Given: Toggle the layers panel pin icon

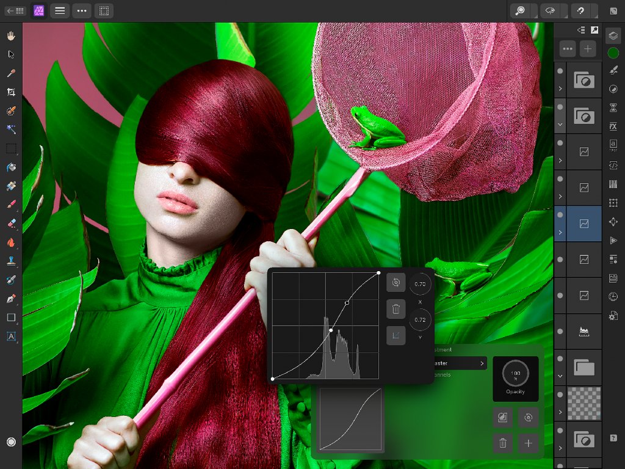Looking at the screenshot, I should [x=594, y=30].
